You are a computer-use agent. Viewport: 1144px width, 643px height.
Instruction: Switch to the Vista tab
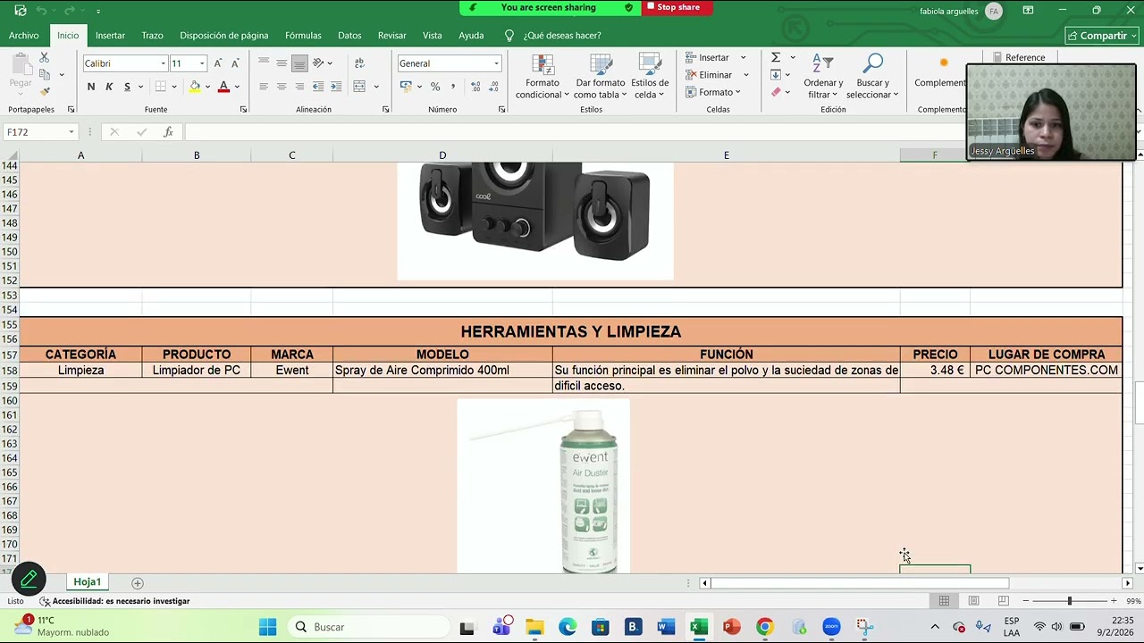[x=432, y=36]
